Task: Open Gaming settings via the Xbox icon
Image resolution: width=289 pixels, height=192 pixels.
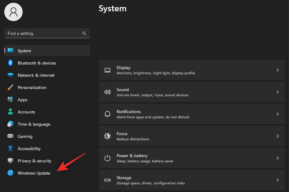Action: click(x=10, y=136)
